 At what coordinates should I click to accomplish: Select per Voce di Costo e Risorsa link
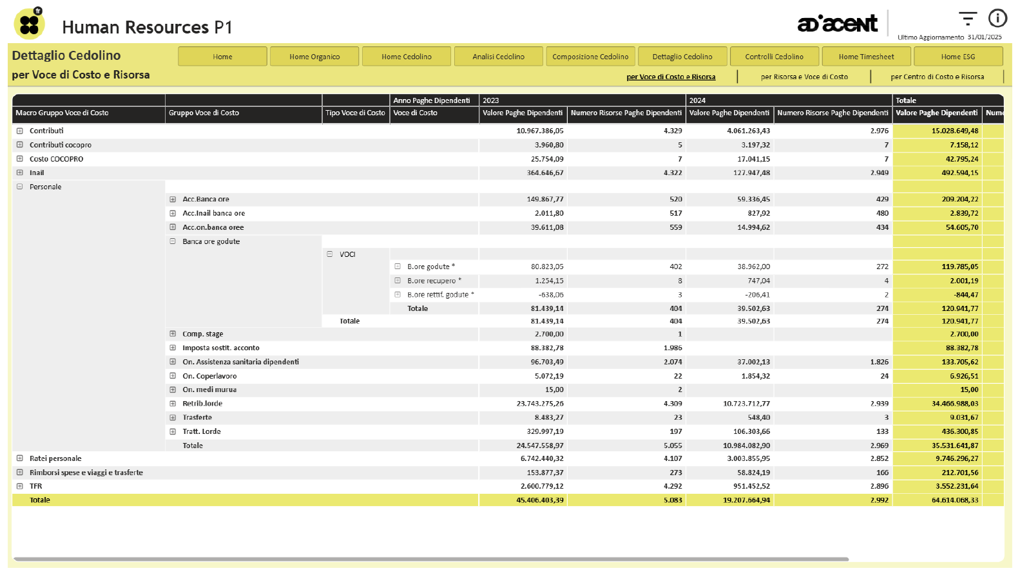[x=671, y=77]
